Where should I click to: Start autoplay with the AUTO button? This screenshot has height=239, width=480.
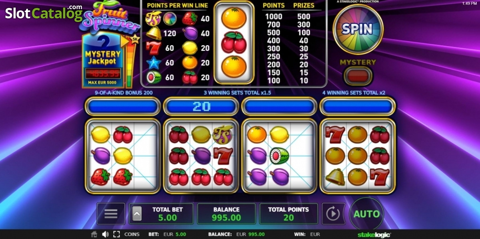[x=366, y=214]
